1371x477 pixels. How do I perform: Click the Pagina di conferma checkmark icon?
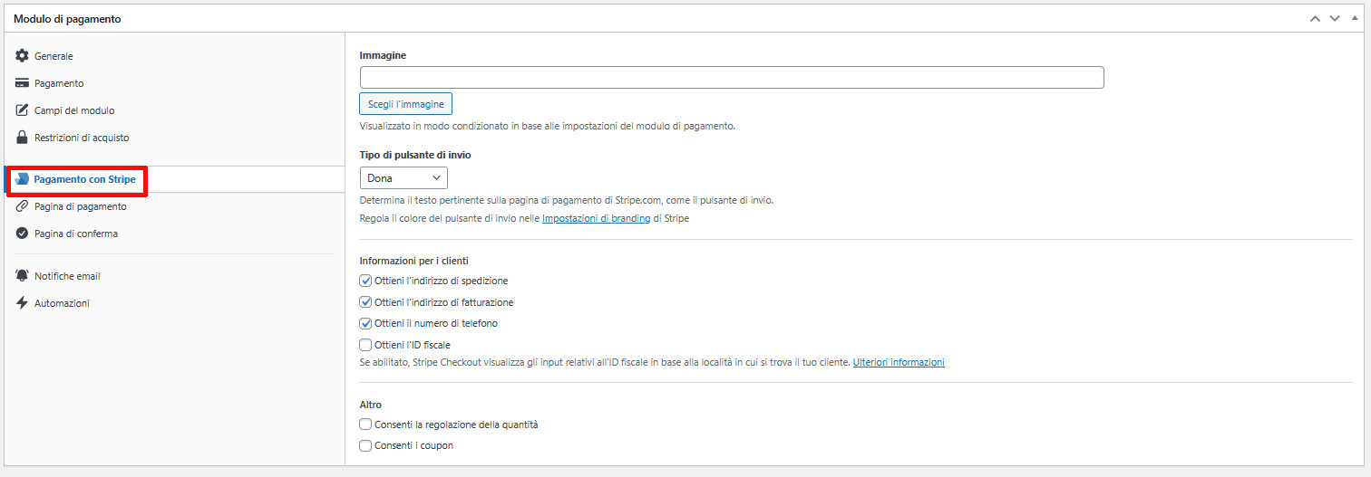(x=23, y=234)
